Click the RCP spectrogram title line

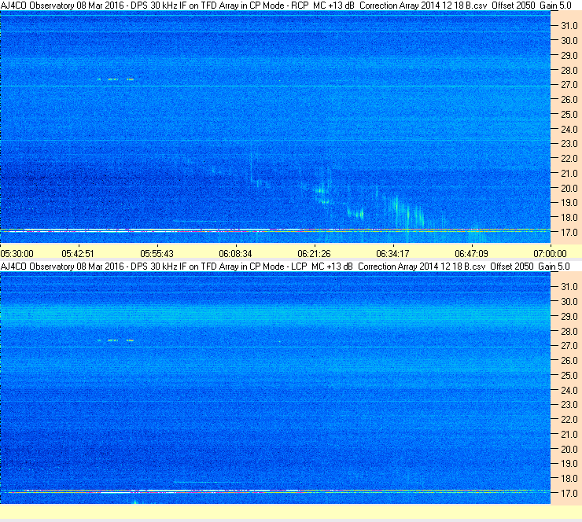(285, 6)
